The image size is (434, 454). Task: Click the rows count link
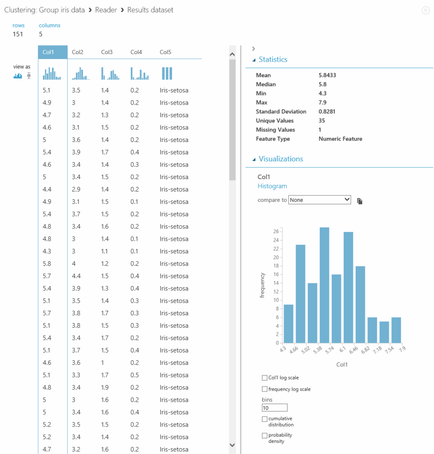click(18, 25)
